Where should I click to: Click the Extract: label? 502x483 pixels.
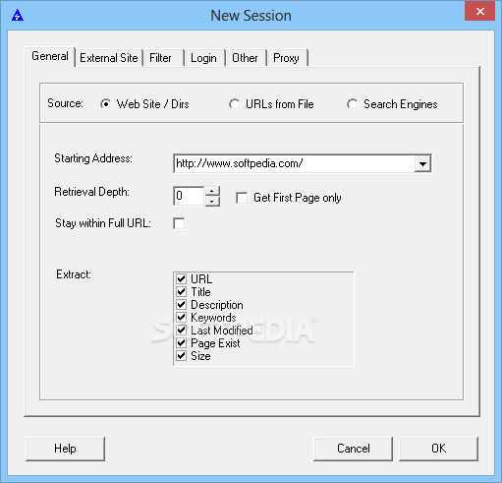point(74,274)
